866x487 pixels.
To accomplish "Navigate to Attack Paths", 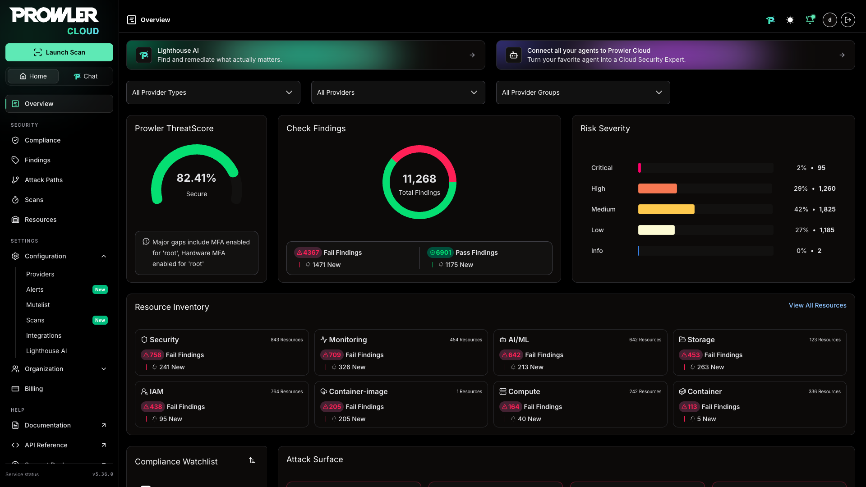I will [59, 180].
